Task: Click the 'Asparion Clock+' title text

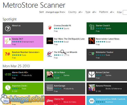Action: (19, 86)
